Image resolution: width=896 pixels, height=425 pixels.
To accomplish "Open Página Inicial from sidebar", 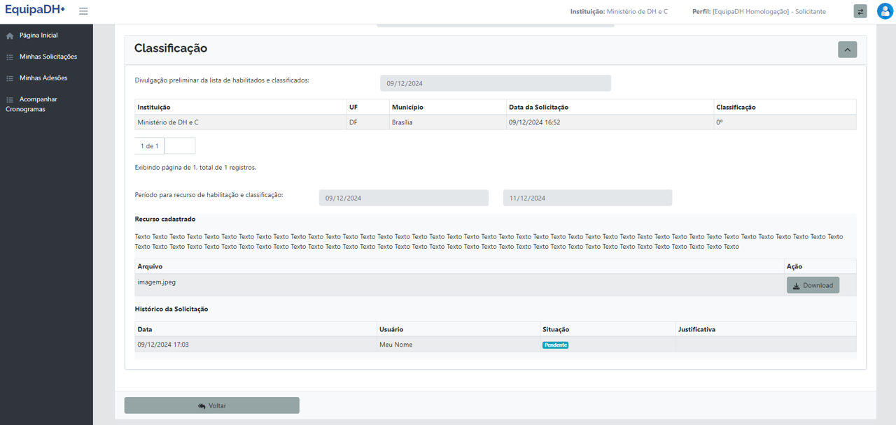I will click(38, 36).
